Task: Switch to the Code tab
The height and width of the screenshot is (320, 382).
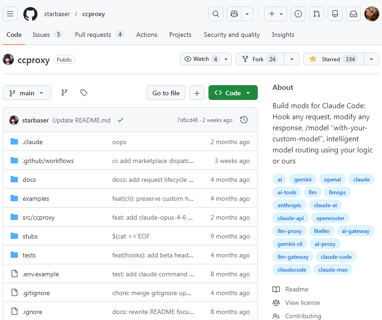Action: click(x=14, y=35)
